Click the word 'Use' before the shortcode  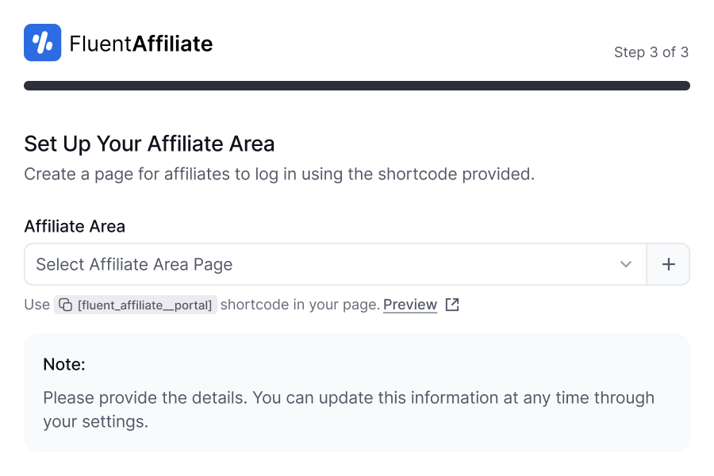pyautogui.click(x=36, y=305)
